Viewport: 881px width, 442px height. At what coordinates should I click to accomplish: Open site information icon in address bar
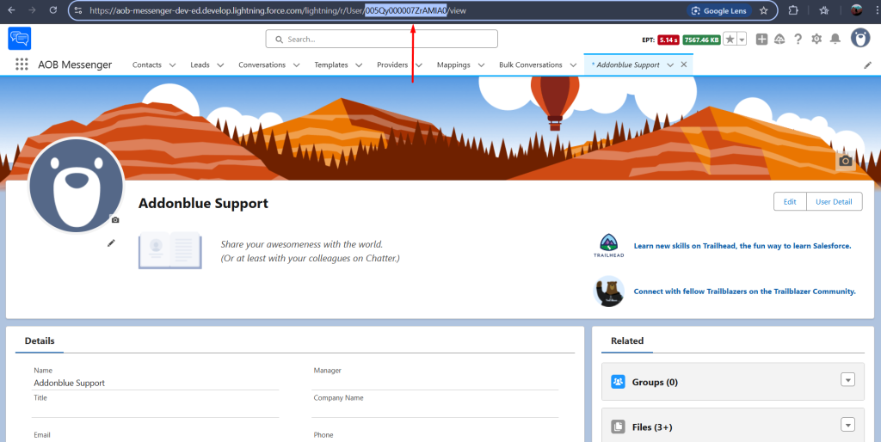[78, 10]
